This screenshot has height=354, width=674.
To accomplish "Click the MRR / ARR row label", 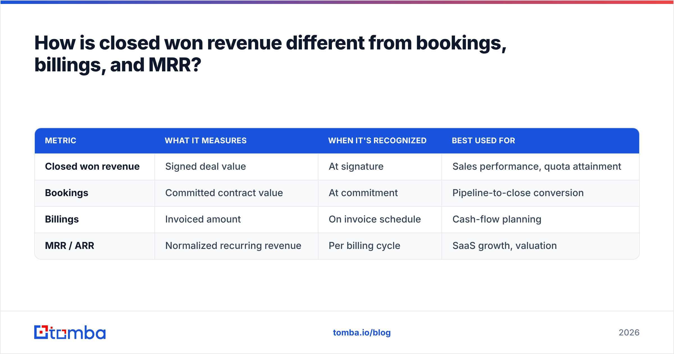I will (x=69, y=246).
